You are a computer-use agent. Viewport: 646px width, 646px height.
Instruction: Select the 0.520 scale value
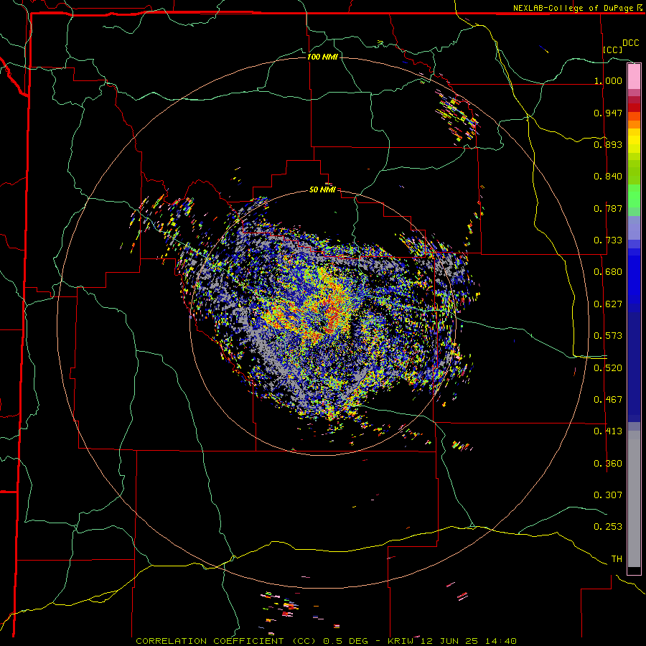tap(608, 368)
